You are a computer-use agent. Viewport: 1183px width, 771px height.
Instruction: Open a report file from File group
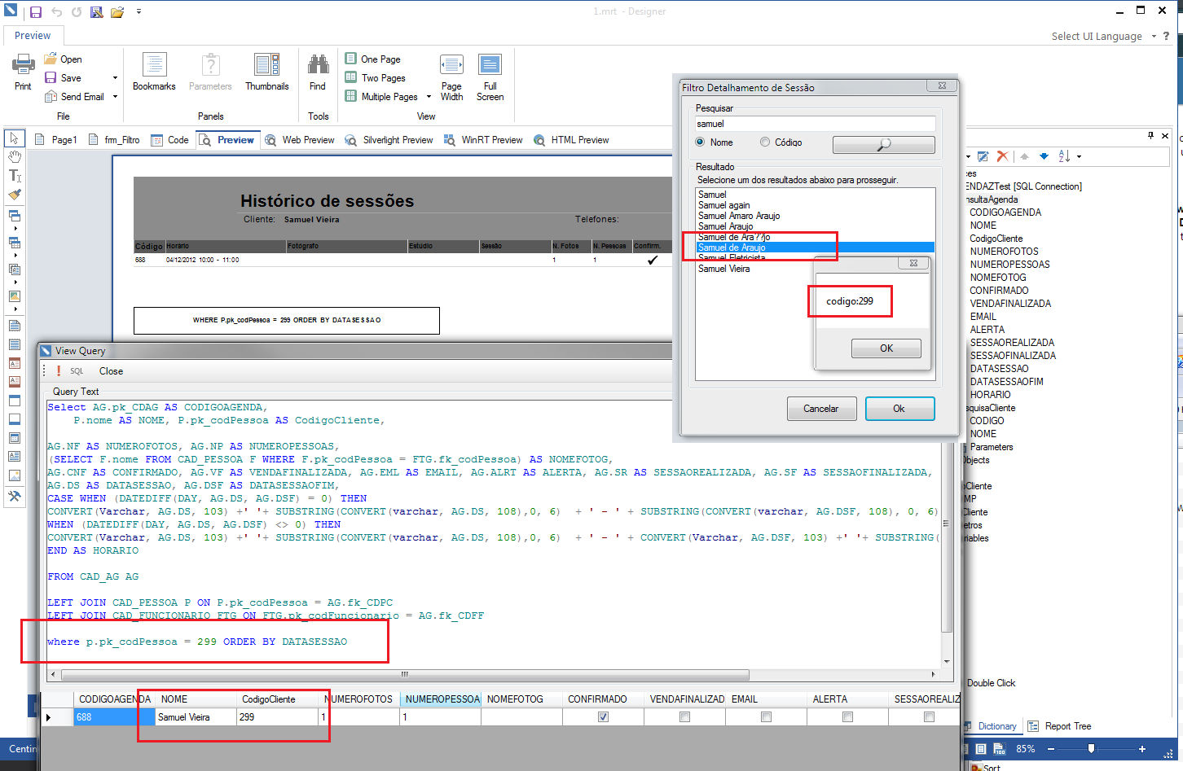pos(63,59)
